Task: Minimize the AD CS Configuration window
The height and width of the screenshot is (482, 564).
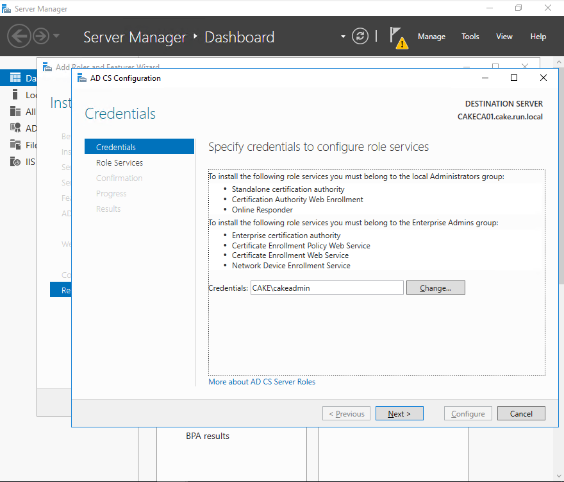Action: 485,78
